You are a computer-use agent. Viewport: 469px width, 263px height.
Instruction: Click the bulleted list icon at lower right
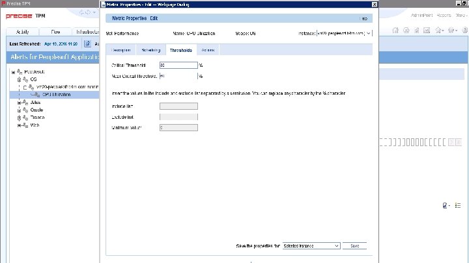458,205
